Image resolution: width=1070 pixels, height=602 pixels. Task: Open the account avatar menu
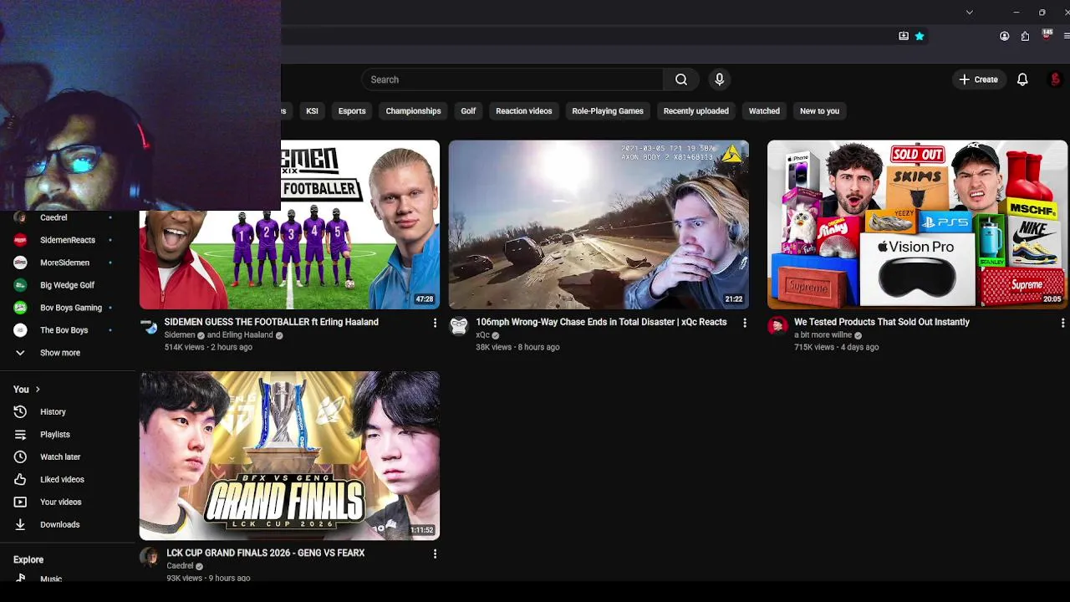pos(1055,79)
